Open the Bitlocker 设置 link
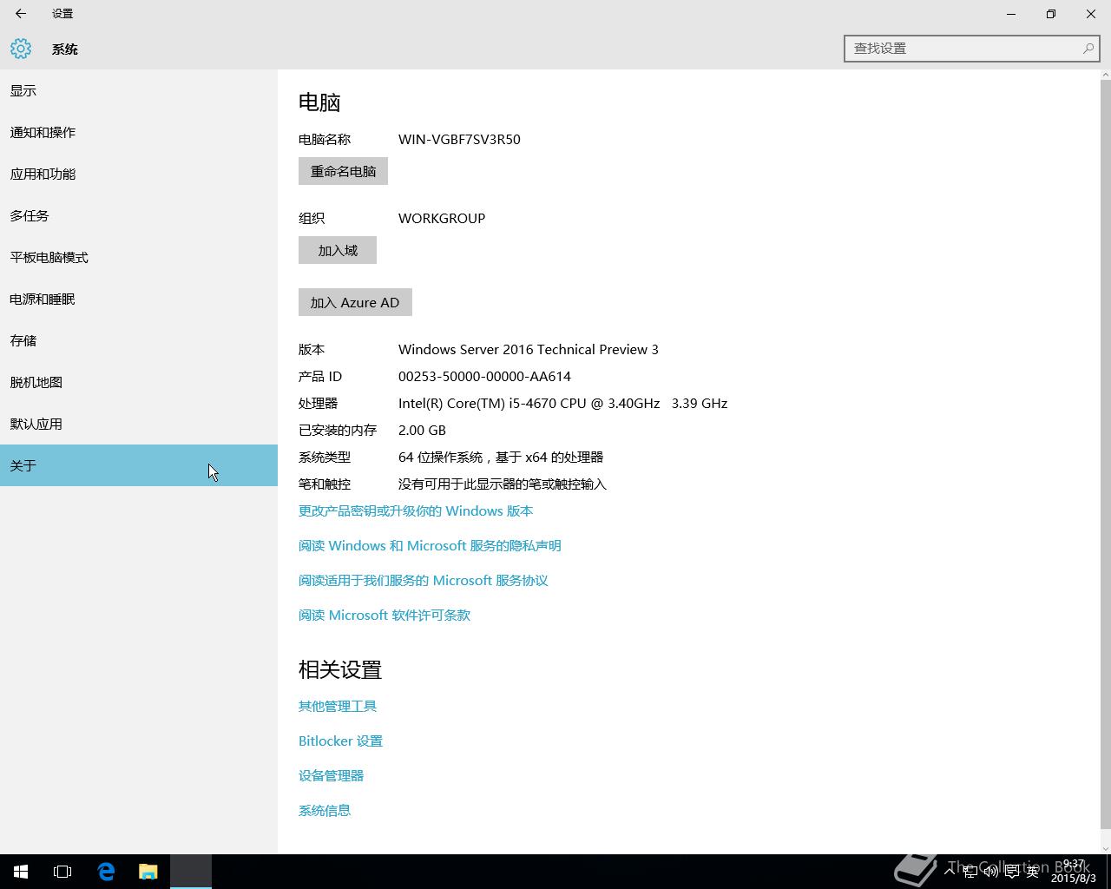Screen dimensions: 1111x889 340,741
